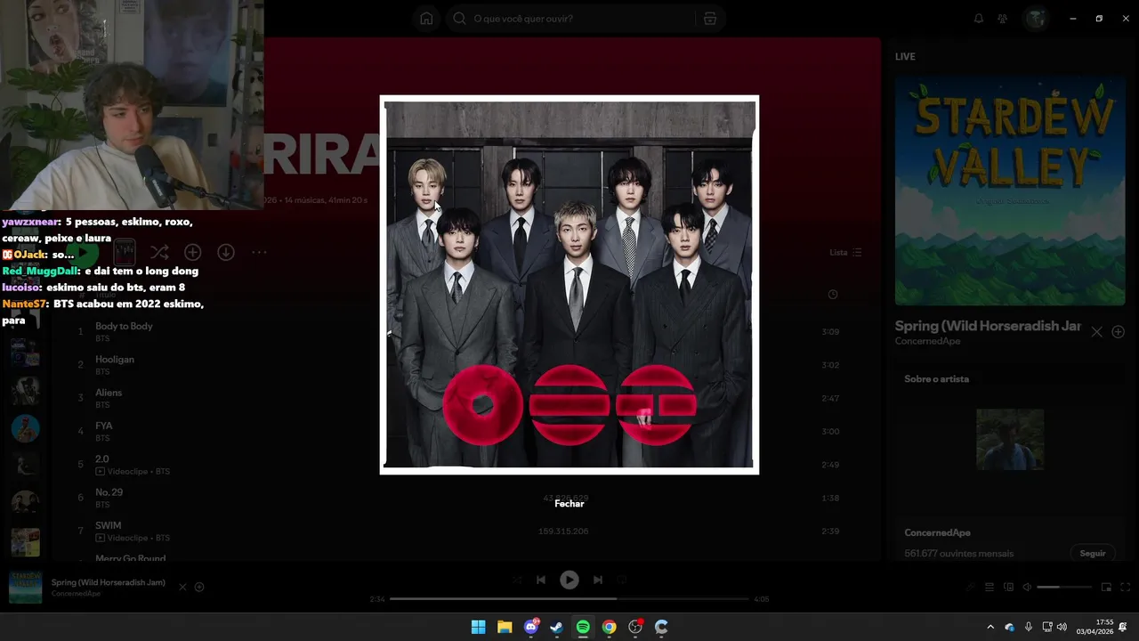Open the 'Spring (Wild Horseradish Jam)' title in the right panel
Screen dimensions: 1139x641
(x=988, y=326)
